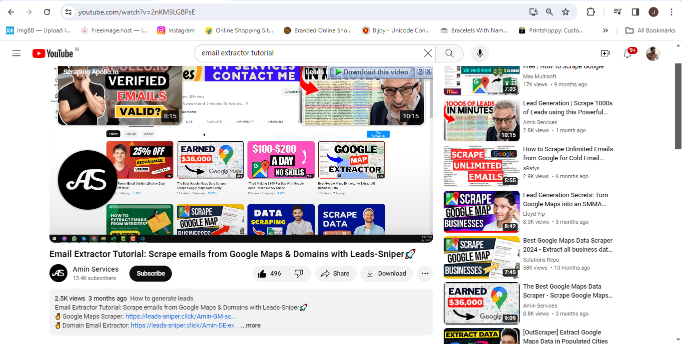Screen dimensions: 682x344
Task: Close the Download this video overlay
Action: [428, 72]
